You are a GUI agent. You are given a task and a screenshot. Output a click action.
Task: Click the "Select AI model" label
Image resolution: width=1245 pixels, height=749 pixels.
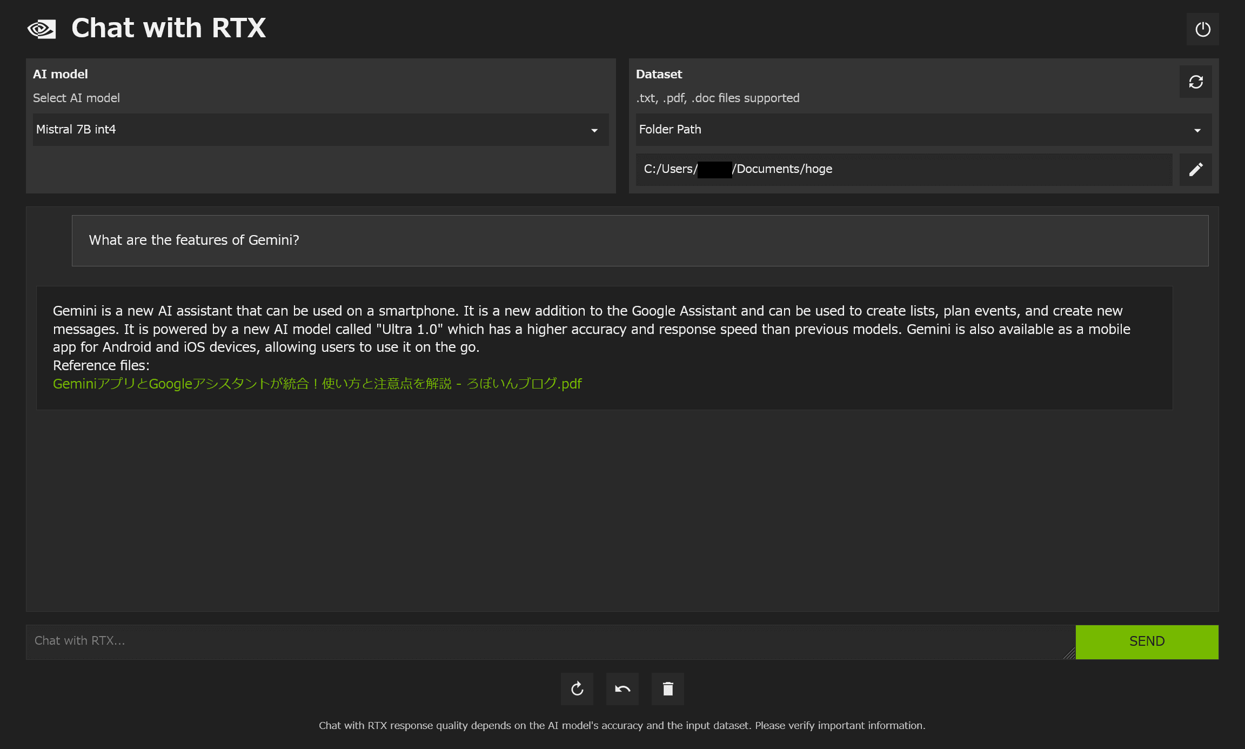point(76,98)
